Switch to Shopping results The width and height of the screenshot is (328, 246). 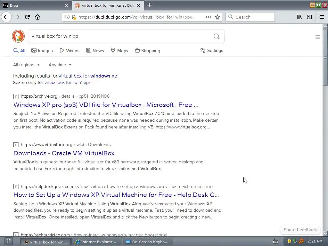(147, 51)
